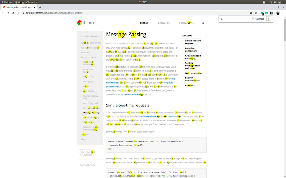Screen dimensions: 286x178
Task: Toggle the Match Case checkbox
Action: (252, 19)
